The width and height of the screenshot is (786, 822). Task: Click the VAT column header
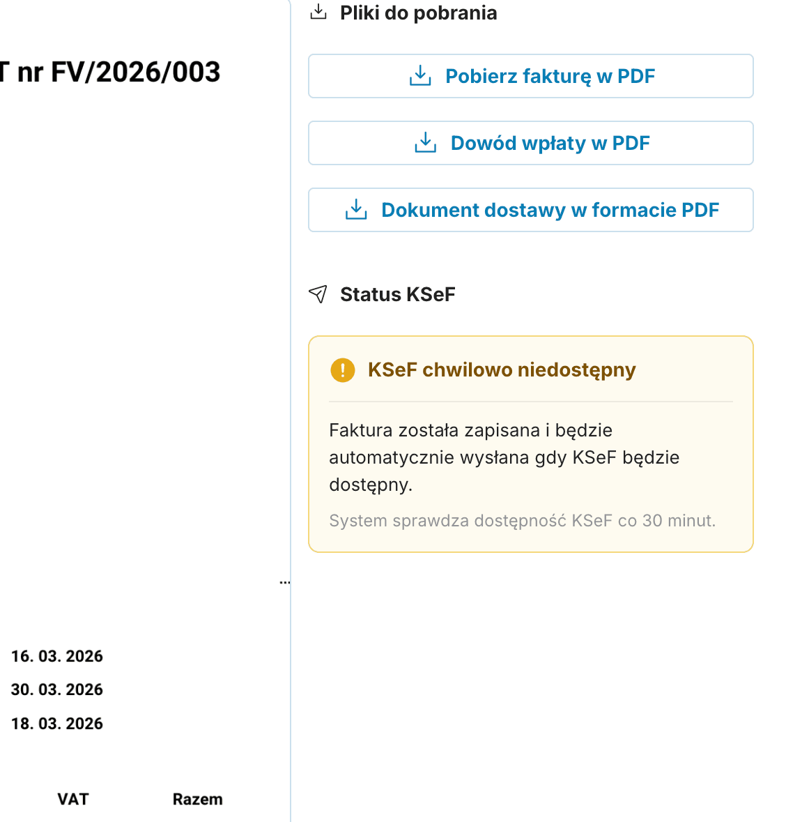(73, 799)
